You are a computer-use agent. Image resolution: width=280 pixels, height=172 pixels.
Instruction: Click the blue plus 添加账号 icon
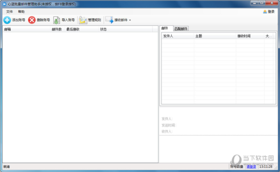(x=7, y=20)
